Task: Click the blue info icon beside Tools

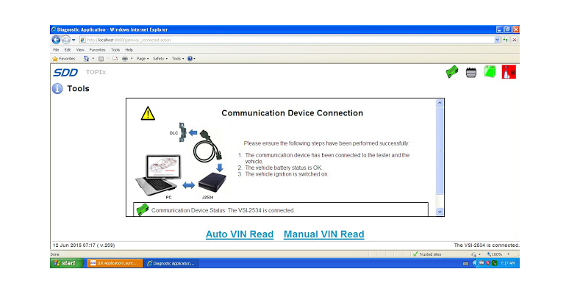Action: [x=57, y=88]
